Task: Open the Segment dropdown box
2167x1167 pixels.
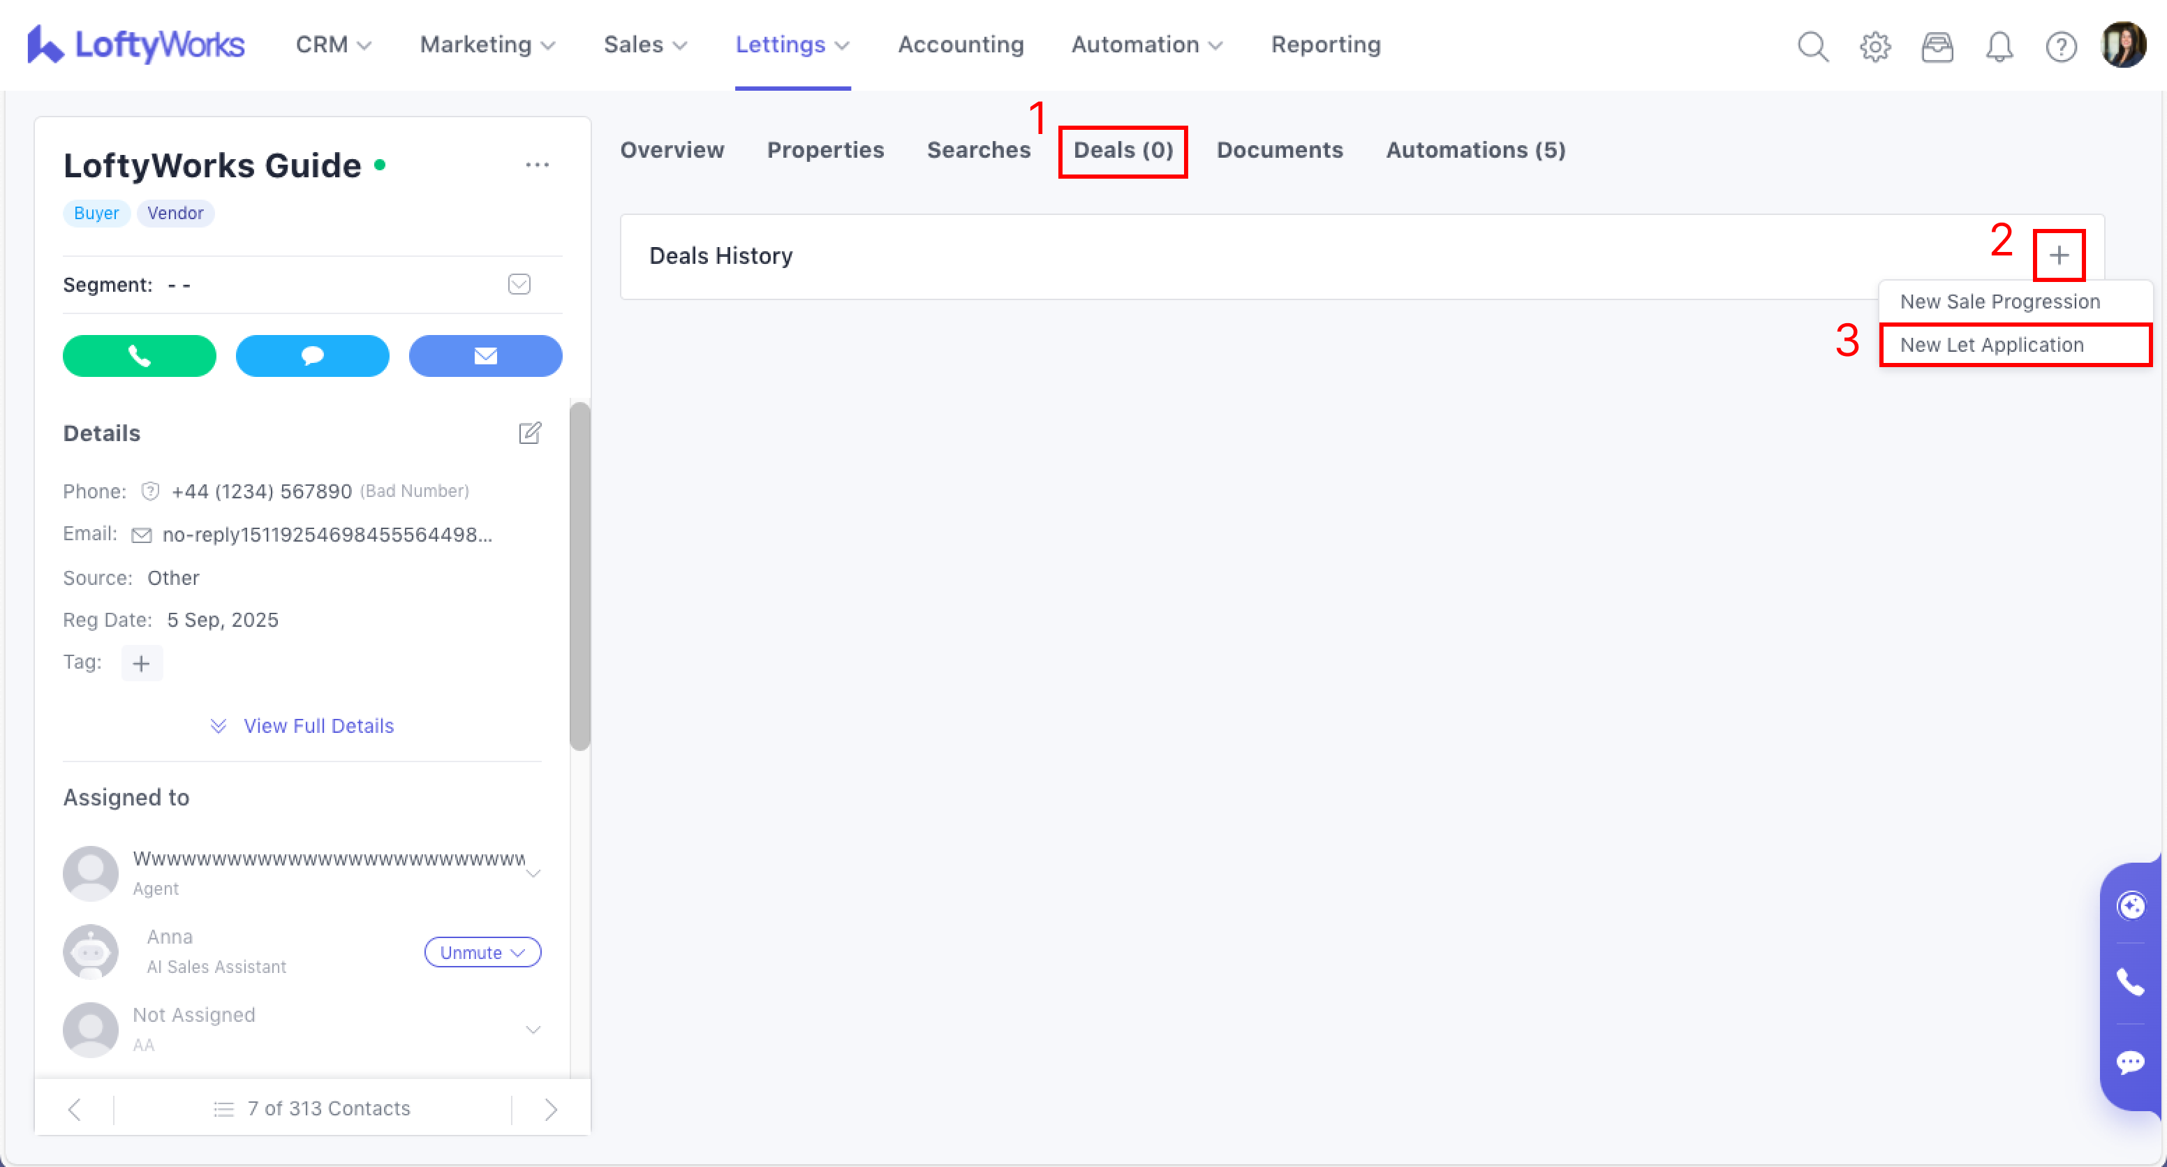Action: point(519,284)
